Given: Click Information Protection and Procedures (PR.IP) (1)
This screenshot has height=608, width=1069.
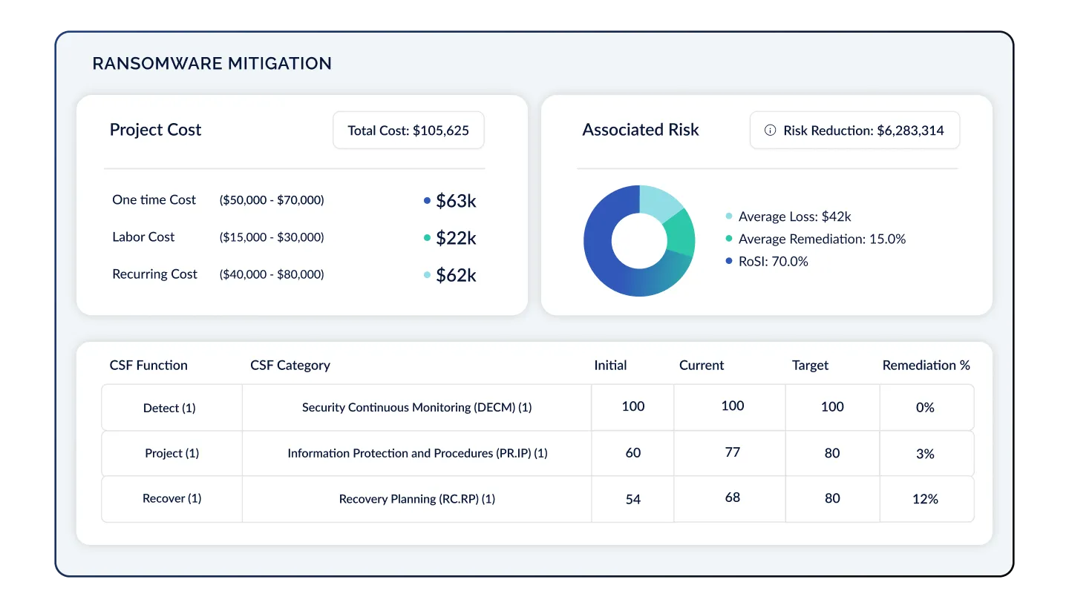Looking at the screenshot, I should point(417,453).
